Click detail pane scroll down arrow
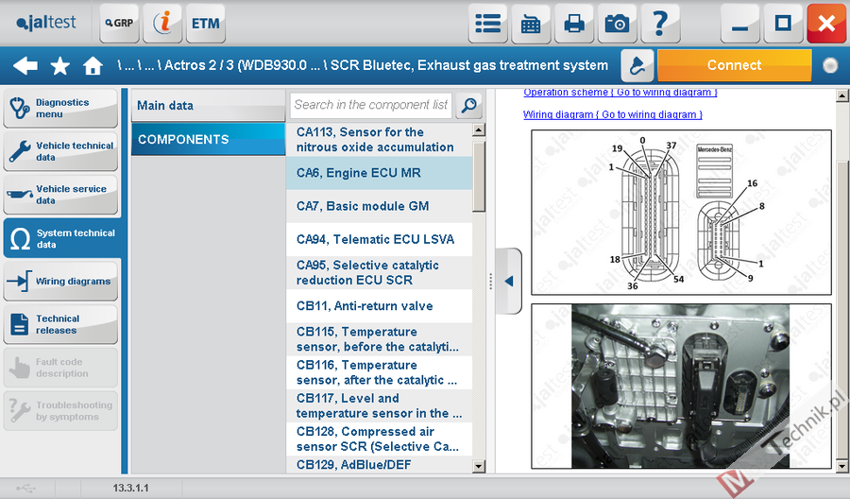The width and height of the screenshot is (850, 499). [841, 466]
